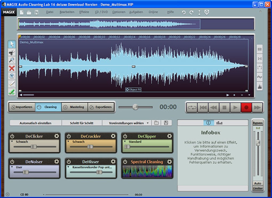Open the Effekte menu
272x198 pixels.
tap(84, 12)
